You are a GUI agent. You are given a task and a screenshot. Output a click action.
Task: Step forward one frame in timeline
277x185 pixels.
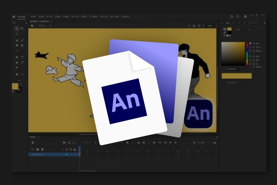pos(175,143)
